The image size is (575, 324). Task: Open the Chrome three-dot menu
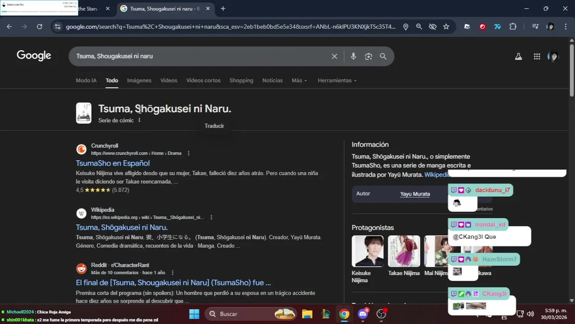(x=565, y=27)
